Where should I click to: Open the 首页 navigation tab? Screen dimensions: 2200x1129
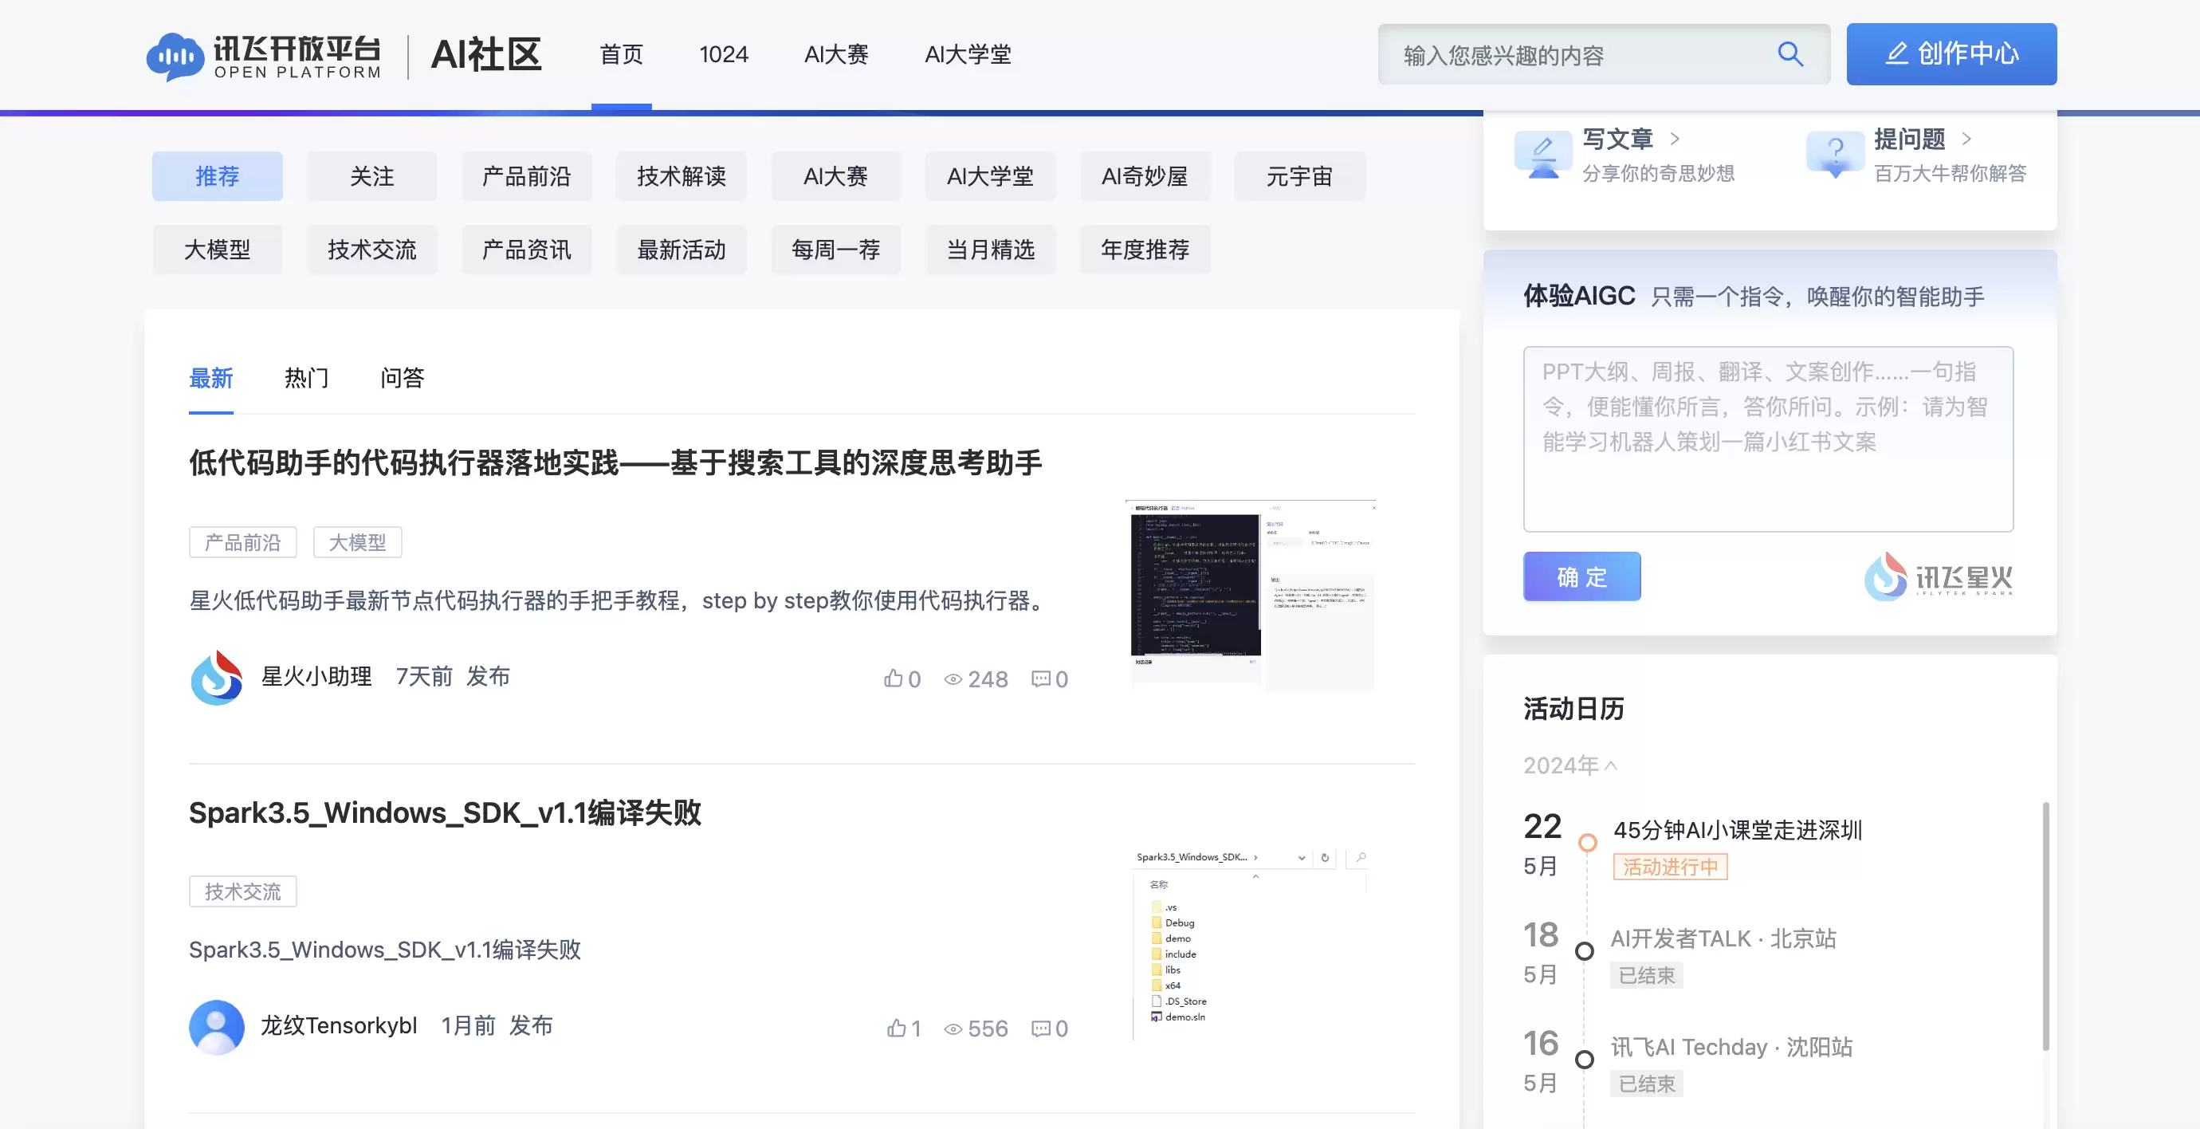(x=621, y=55)
